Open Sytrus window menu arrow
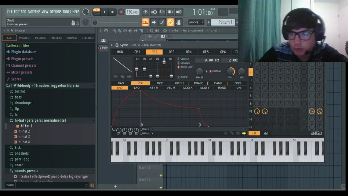 (112, 45)
